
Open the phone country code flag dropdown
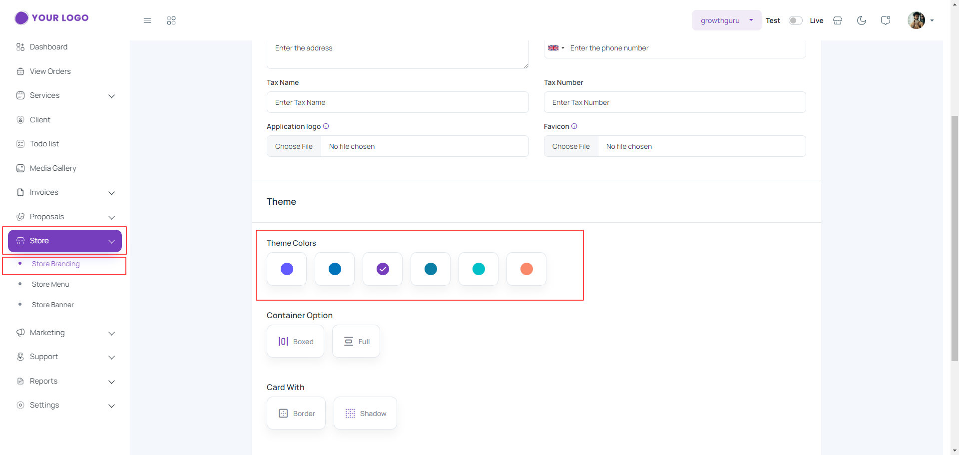tap(556, 48)
